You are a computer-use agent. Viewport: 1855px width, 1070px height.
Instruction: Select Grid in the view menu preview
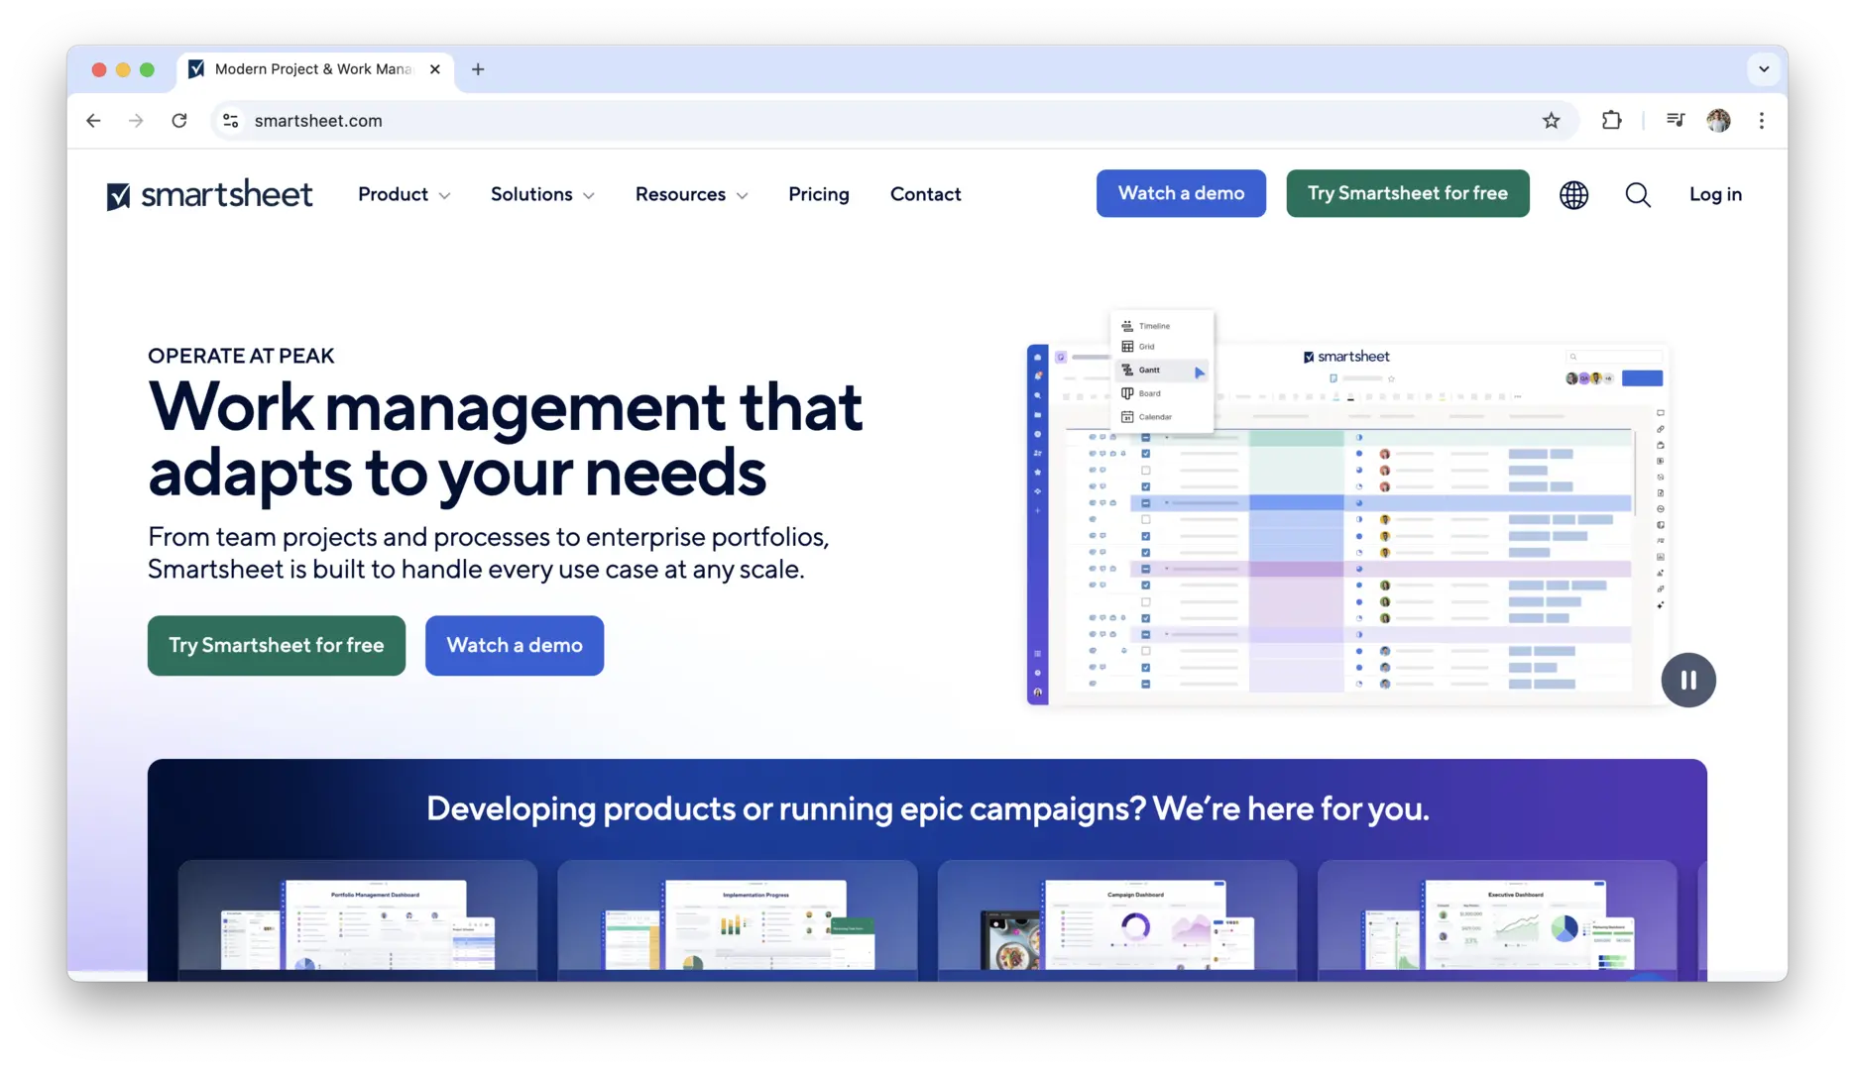[1162, 347]
